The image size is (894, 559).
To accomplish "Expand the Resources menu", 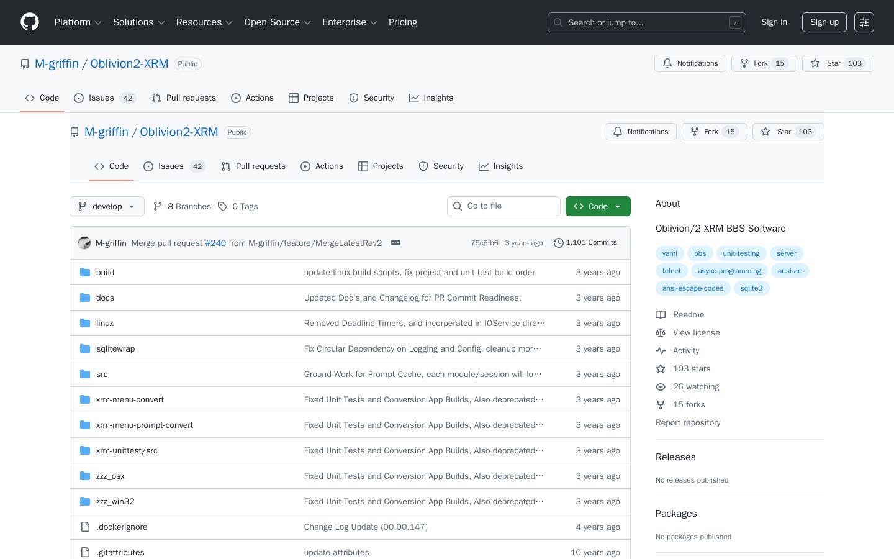I will pyautogui.click(x=204, y=22).
